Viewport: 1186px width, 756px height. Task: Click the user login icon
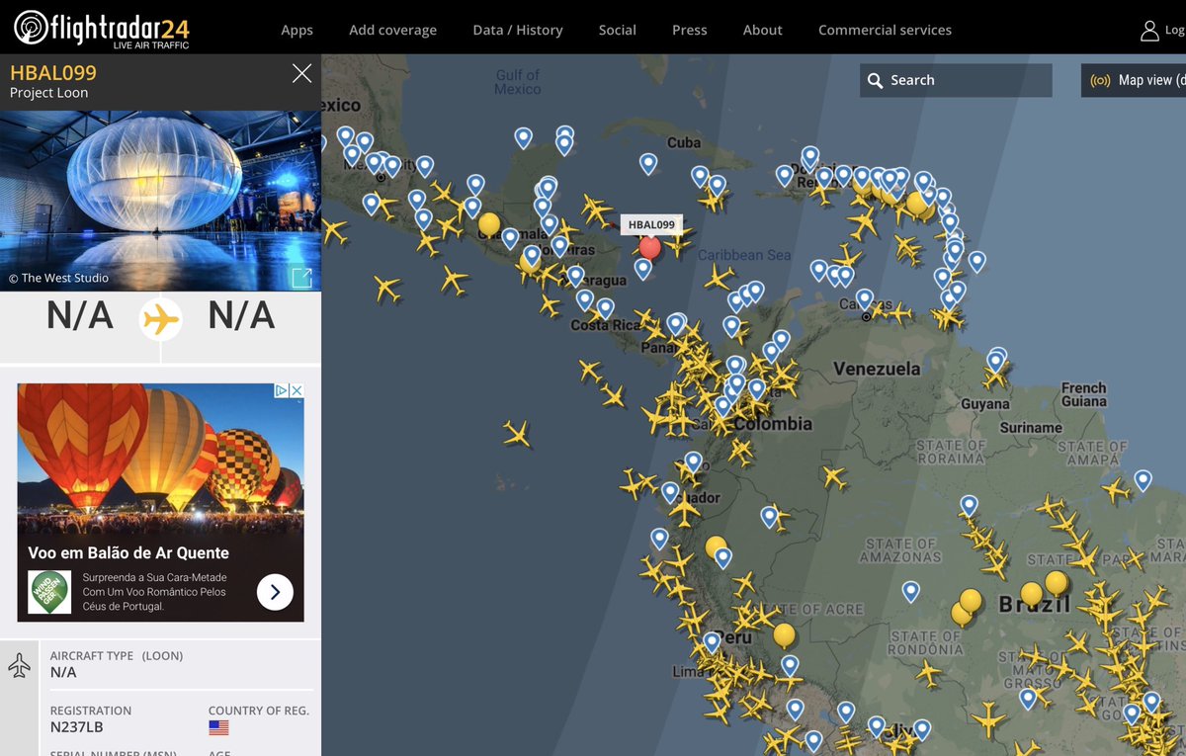pos(1149,30)
